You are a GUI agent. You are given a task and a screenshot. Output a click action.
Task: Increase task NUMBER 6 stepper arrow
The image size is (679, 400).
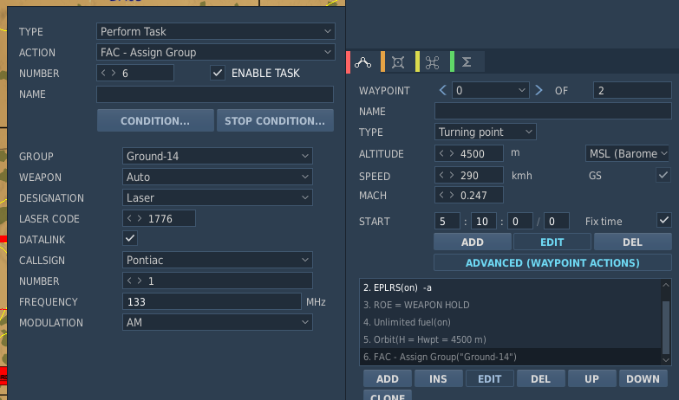point(114,73)
